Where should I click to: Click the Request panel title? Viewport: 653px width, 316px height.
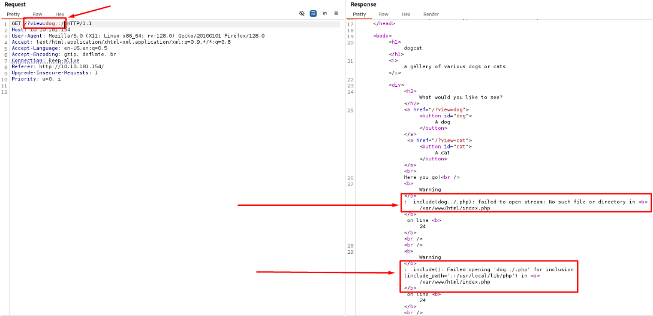(15, 4)
